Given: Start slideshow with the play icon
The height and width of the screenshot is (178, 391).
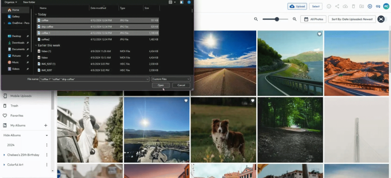Looking at the screenshot, I should [x=370, y=6].
